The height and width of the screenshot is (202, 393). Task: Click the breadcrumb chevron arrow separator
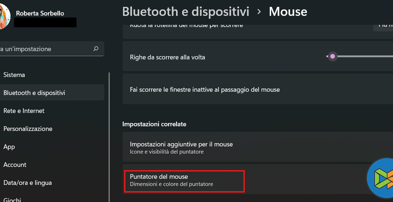click(x=259, y=12)
